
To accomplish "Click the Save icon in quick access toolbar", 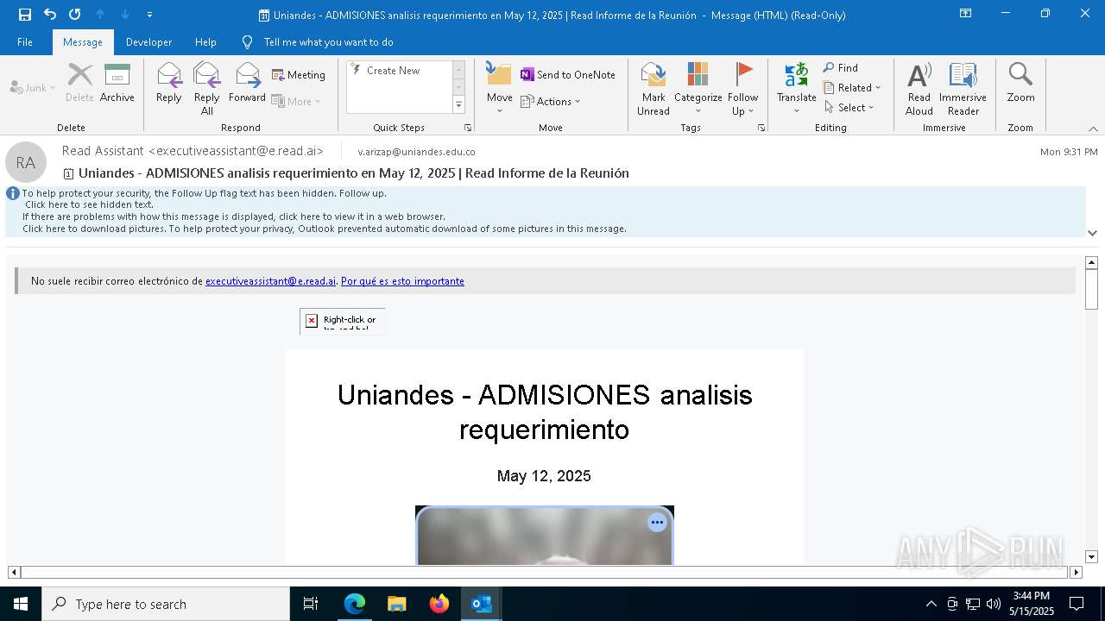I will tap(25, 15).
